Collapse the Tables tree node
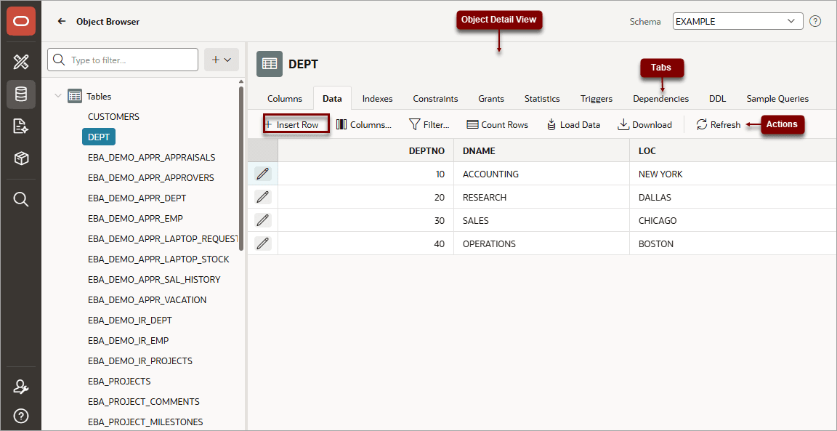The height and width of the screenshot is (431, 837). [x=58, y=96]
